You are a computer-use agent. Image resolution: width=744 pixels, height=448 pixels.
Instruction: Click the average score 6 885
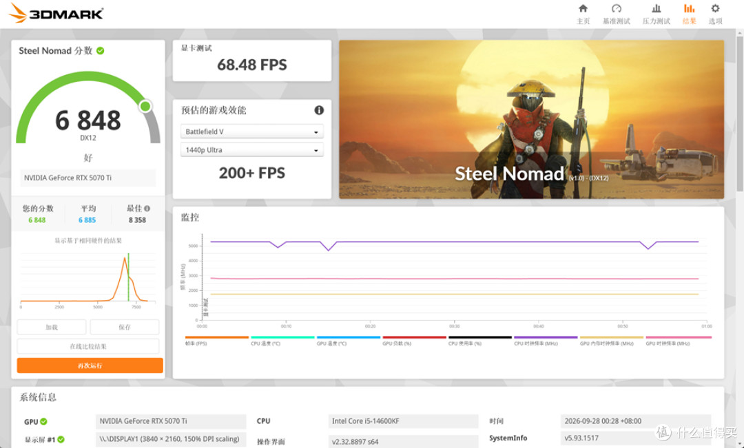[87, 220]
